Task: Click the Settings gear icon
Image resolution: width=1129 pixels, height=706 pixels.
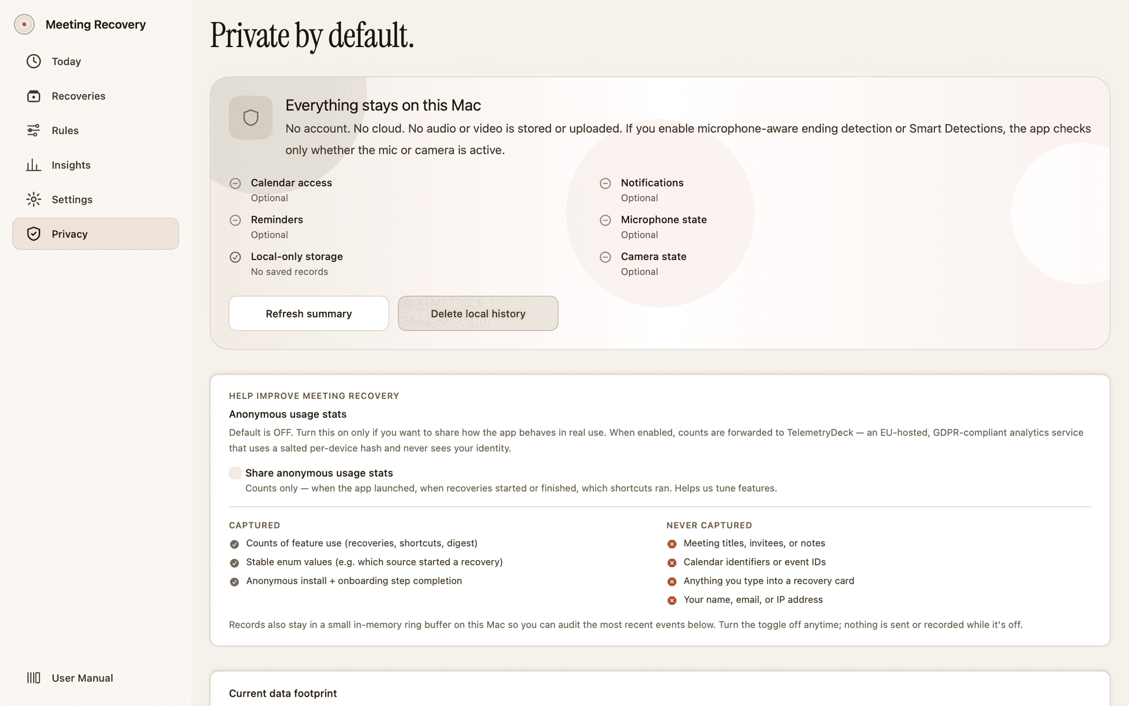Action: [34, 199]
